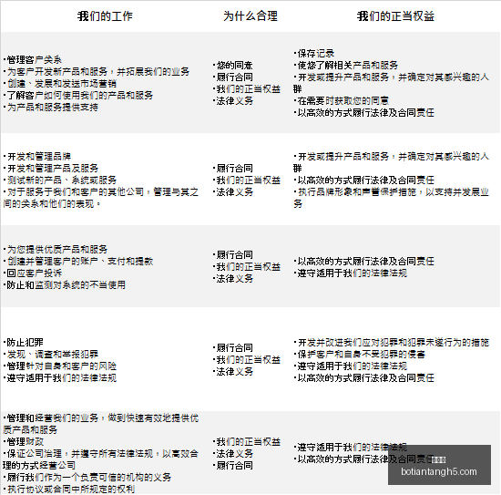Click the line starting "管理和经营我们的业务"

pyautogui.click(x=100, y=424)
